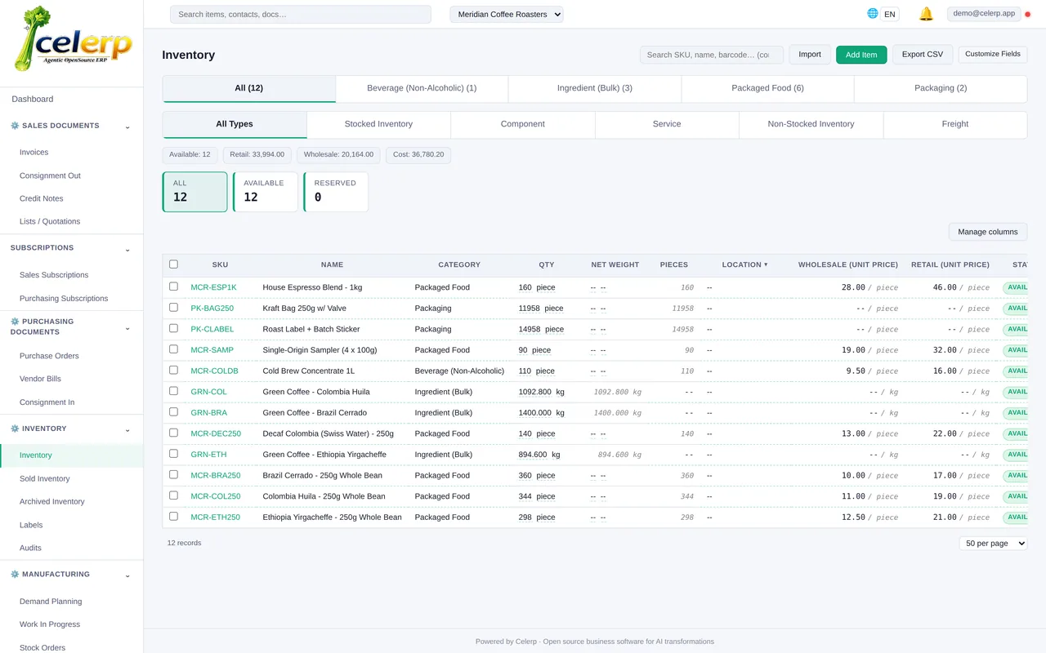Viewport: 1046px width, 653px height.
Task: Click the 160 piece quantity cell
Action: pos(537,287)
